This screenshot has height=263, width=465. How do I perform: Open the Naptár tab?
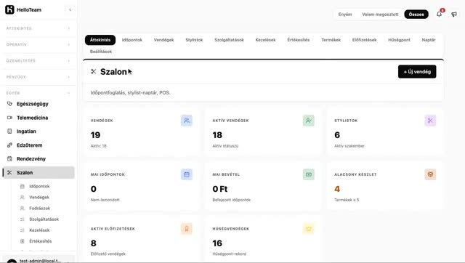click(429, 40)
